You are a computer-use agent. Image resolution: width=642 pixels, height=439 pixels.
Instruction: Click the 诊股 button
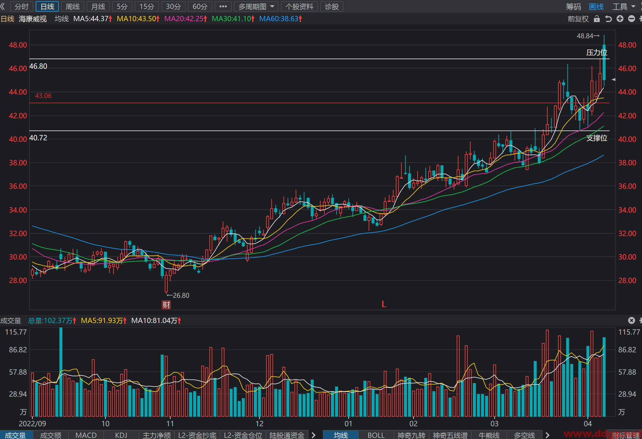(x=332, y=6)
